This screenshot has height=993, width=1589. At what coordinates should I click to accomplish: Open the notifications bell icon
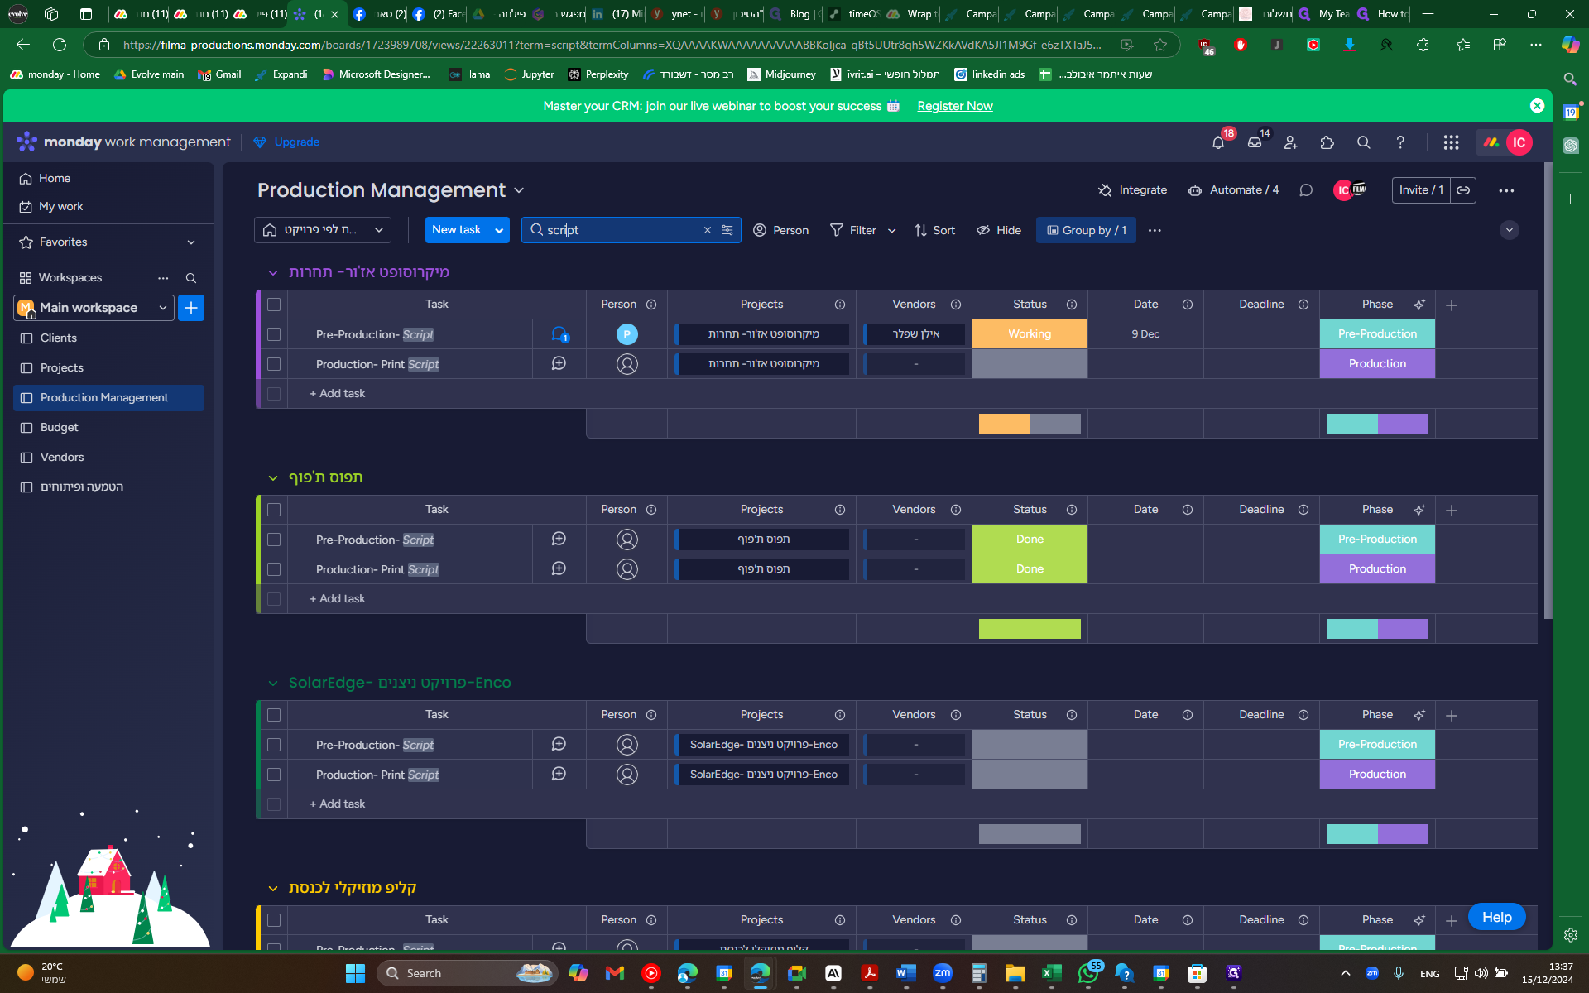tap(1217, 143)
